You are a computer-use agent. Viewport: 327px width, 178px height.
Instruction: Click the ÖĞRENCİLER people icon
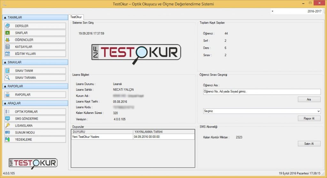tap(8, 40)
